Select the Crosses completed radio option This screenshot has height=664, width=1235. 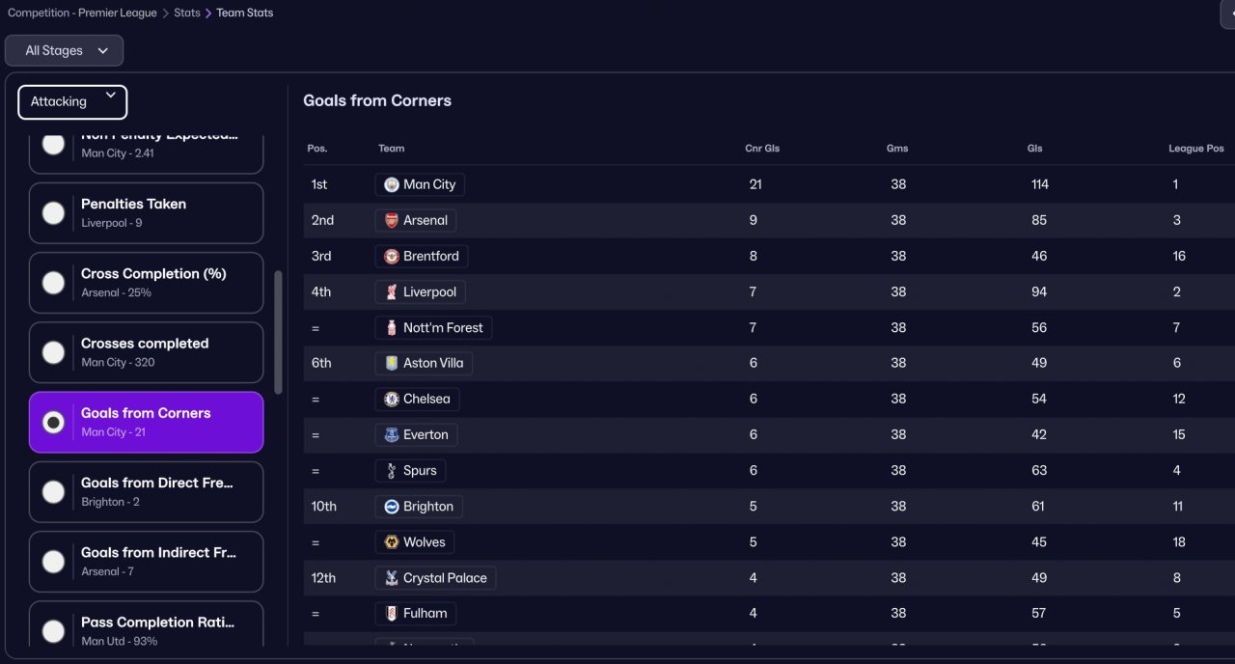(54, 352)
